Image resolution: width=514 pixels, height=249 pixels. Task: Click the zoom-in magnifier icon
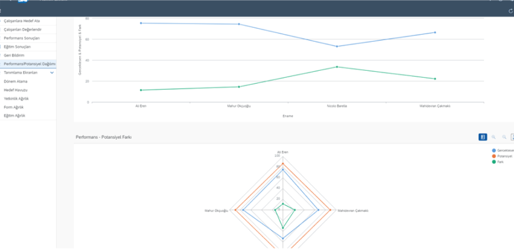pos(493,137)
